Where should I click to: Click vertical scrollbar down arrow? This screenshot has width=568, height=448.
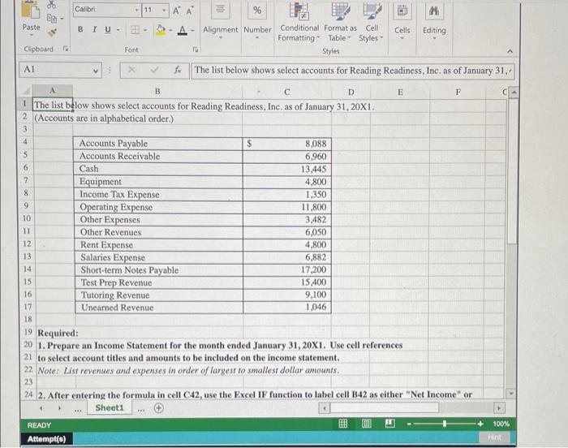click(511, 393)
